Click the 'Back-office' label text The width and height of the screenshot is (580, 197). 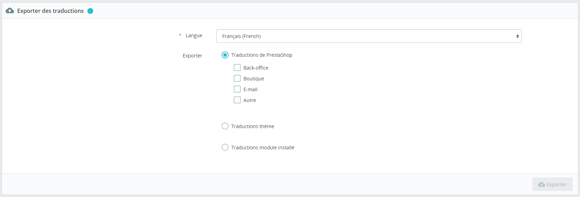tap(256, 68)
